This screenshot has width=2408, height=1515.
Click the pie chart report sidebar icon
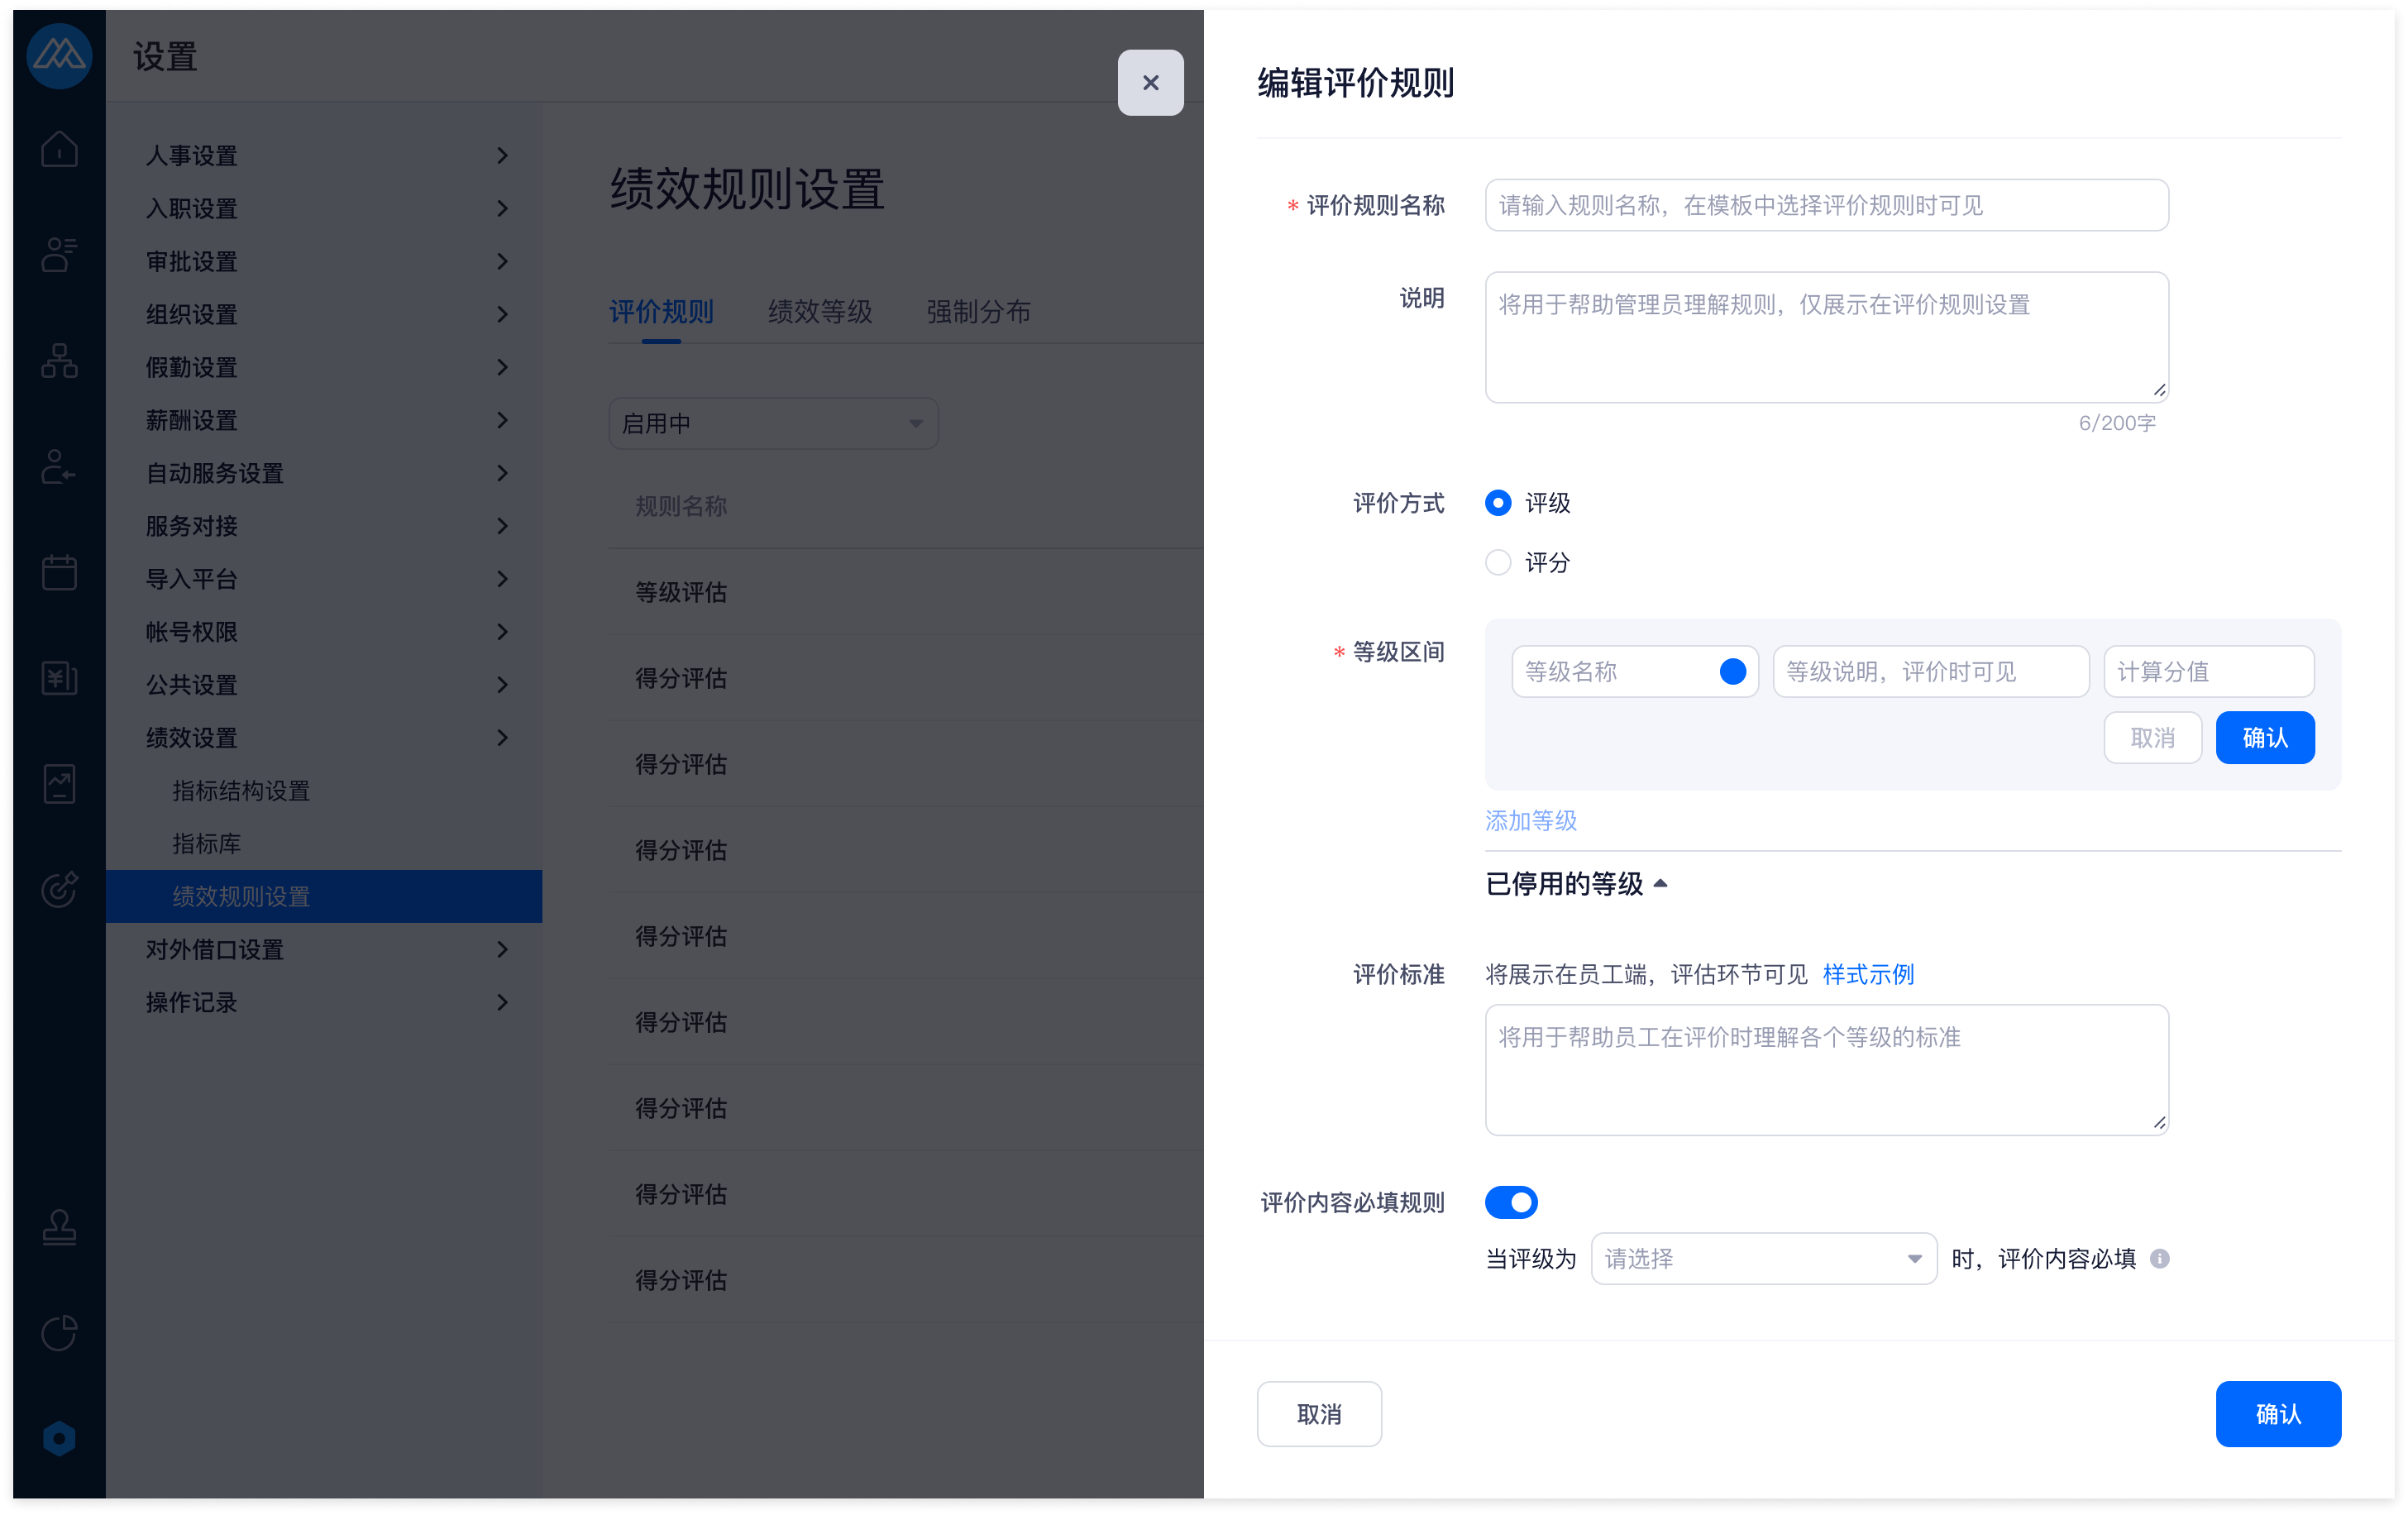[59, 1332]
